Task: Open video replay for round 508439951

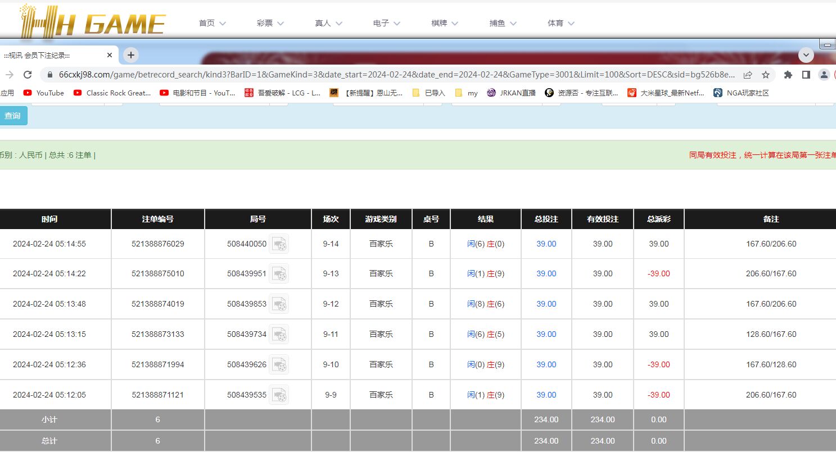Action: (x=278, y=274)
